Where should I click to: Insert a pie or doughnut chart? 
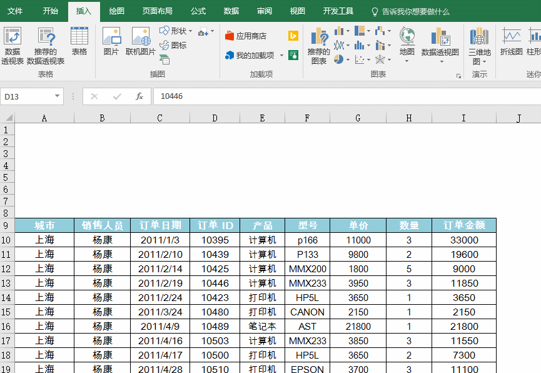pos(338,59)
